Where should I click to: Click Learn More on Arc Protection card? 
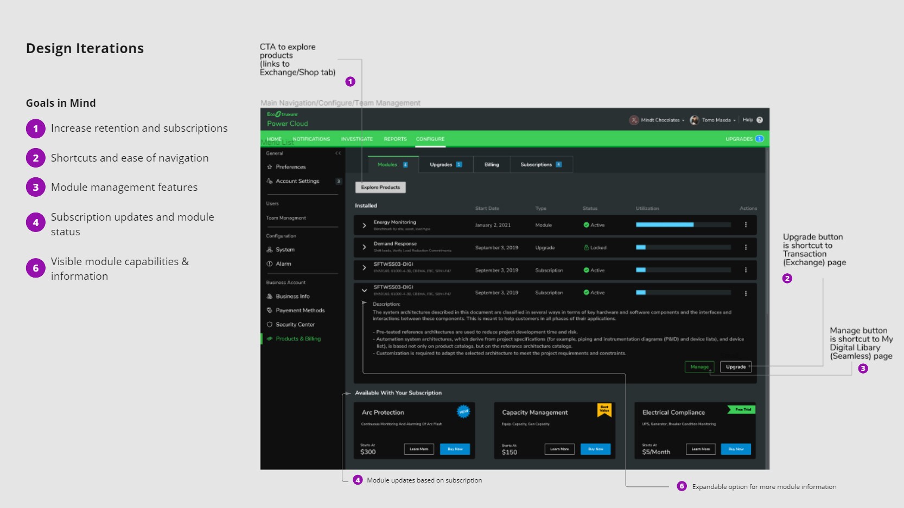(419, 449)
